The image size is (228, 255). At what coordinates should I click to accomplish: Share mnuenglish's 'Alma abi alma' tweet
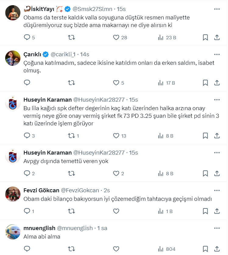217,249
